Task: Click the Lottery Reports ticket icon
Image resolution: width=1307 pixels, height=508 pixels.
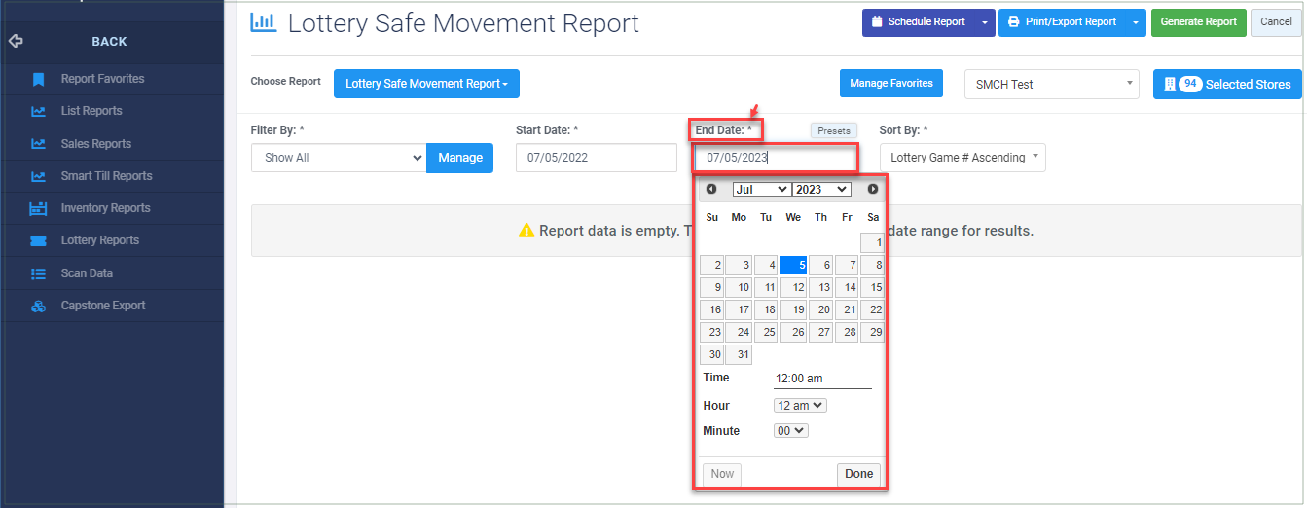Action: [38, 240]
